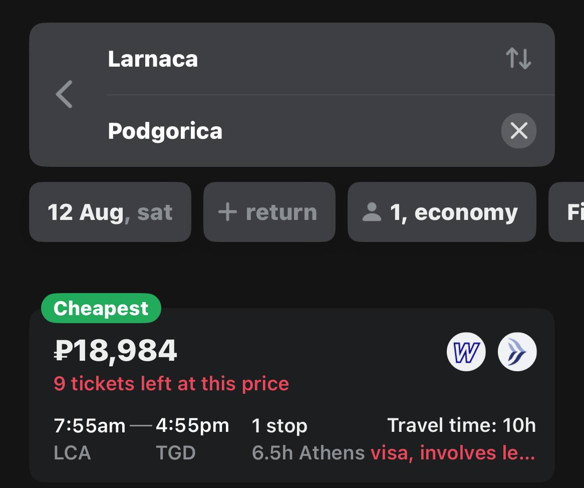The height and width of the screenshot is (488, 584).
Task: Open the 12 Aug date picker
Action: [x=110, y=212]
